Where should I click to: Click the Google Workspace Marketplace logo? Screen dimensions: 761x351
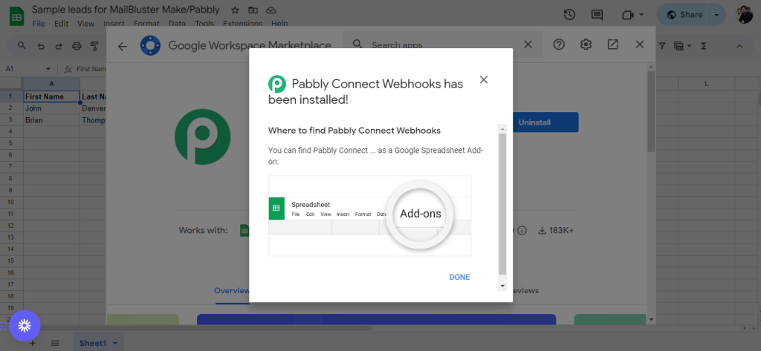click(150, 45)
